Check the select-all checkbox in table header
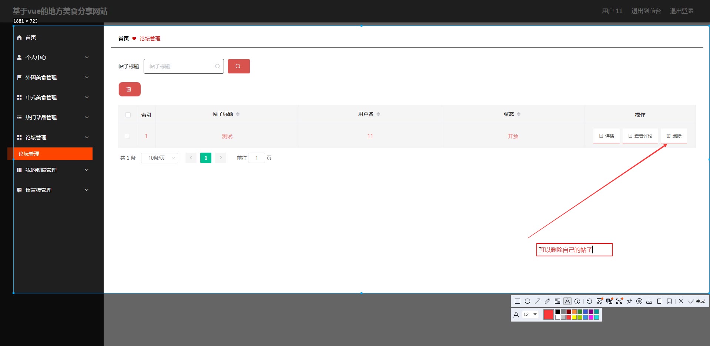Image resolution: width=710 pixels, height=346 pixels. point(128,115)
